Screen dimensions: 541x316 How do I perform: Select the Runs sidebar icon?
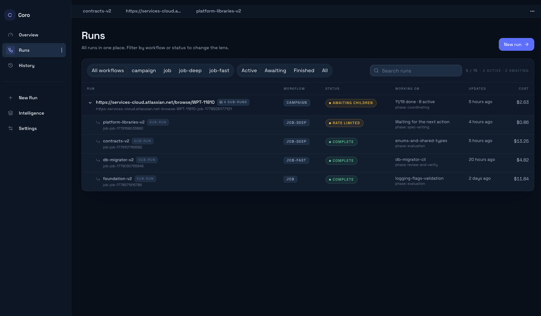click(11, 50)
